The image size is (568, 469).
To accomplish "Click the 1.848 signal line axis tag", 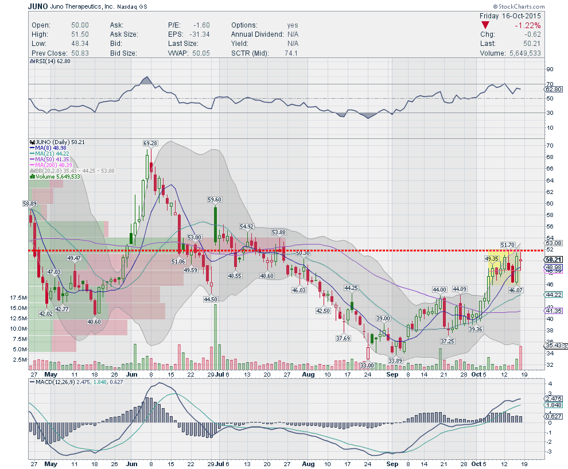I will [x=554, y=405].
